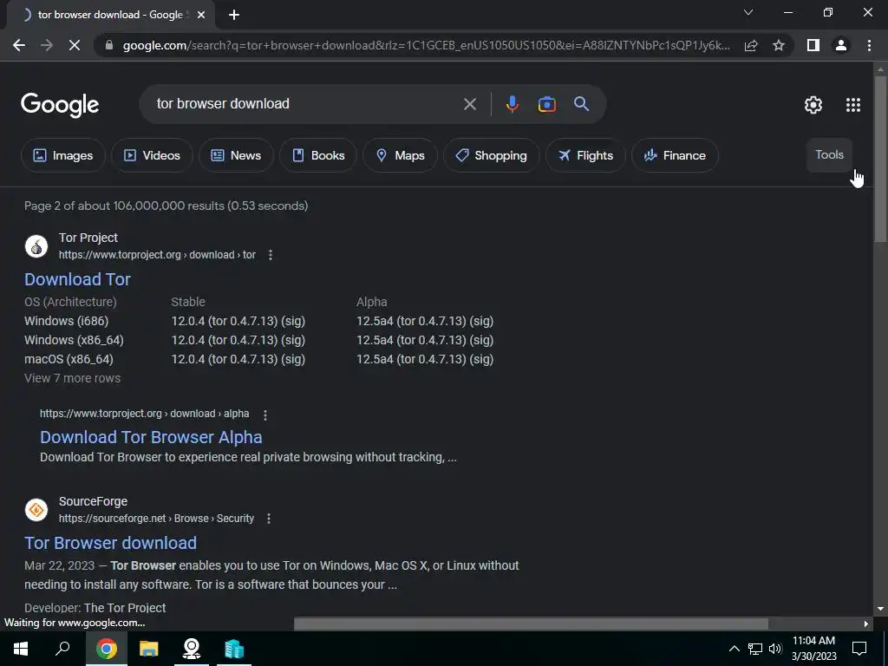
Task: Switch to Images results
Action: click(62, 155)
